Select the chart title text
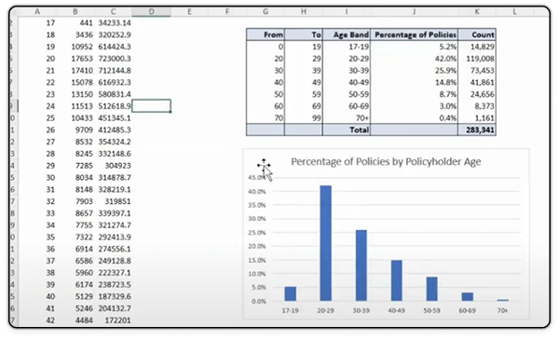Image resolution: width=559 pixels, height=340 pixels. (386, 161)
